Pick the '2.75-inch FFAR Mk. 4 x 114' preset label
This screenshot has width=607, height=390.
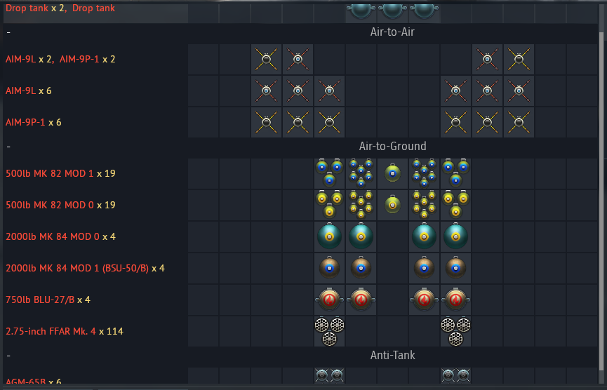click(x=64, y=331)
